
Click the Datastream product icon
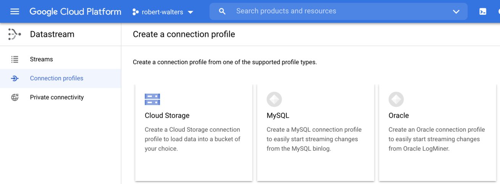click(x=15, y=34)
